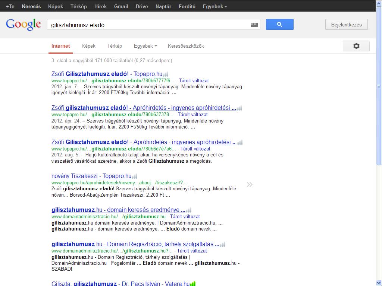382x286 pixels.
Task: Click the Google logo
Action: coord(24,25)
